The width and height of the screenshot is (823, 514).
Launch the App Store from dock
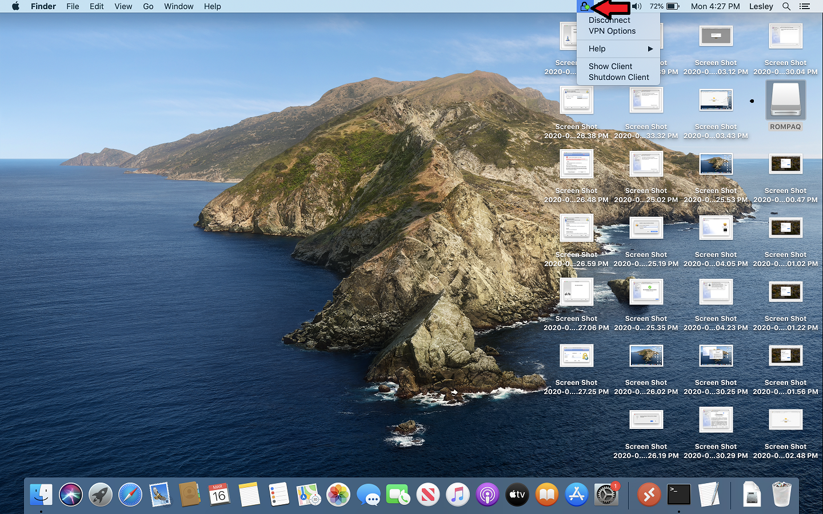(576, 495)
